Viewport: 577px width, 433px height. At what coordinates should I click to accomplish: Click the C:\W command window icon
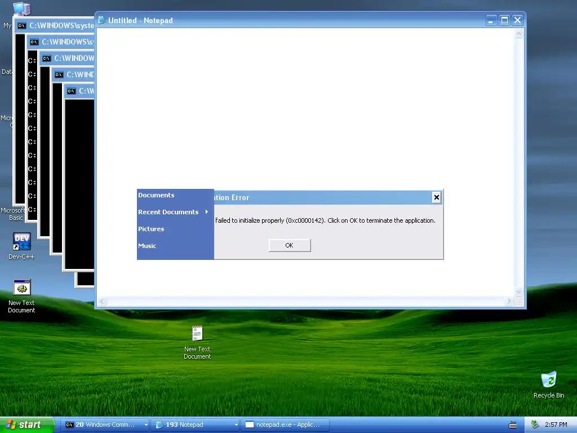[x=72, y=91]
